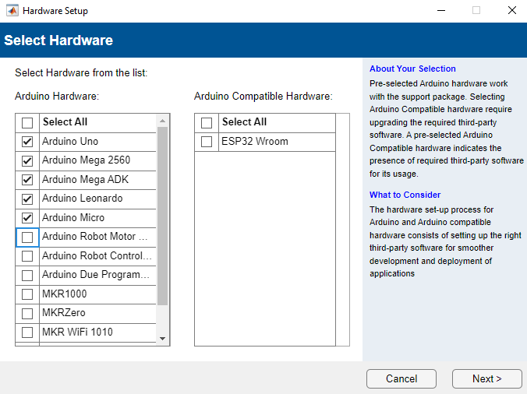Screen dimensions: 527x394
Task: Close the Hardware Setup window
Action: (x=512, y=10)
